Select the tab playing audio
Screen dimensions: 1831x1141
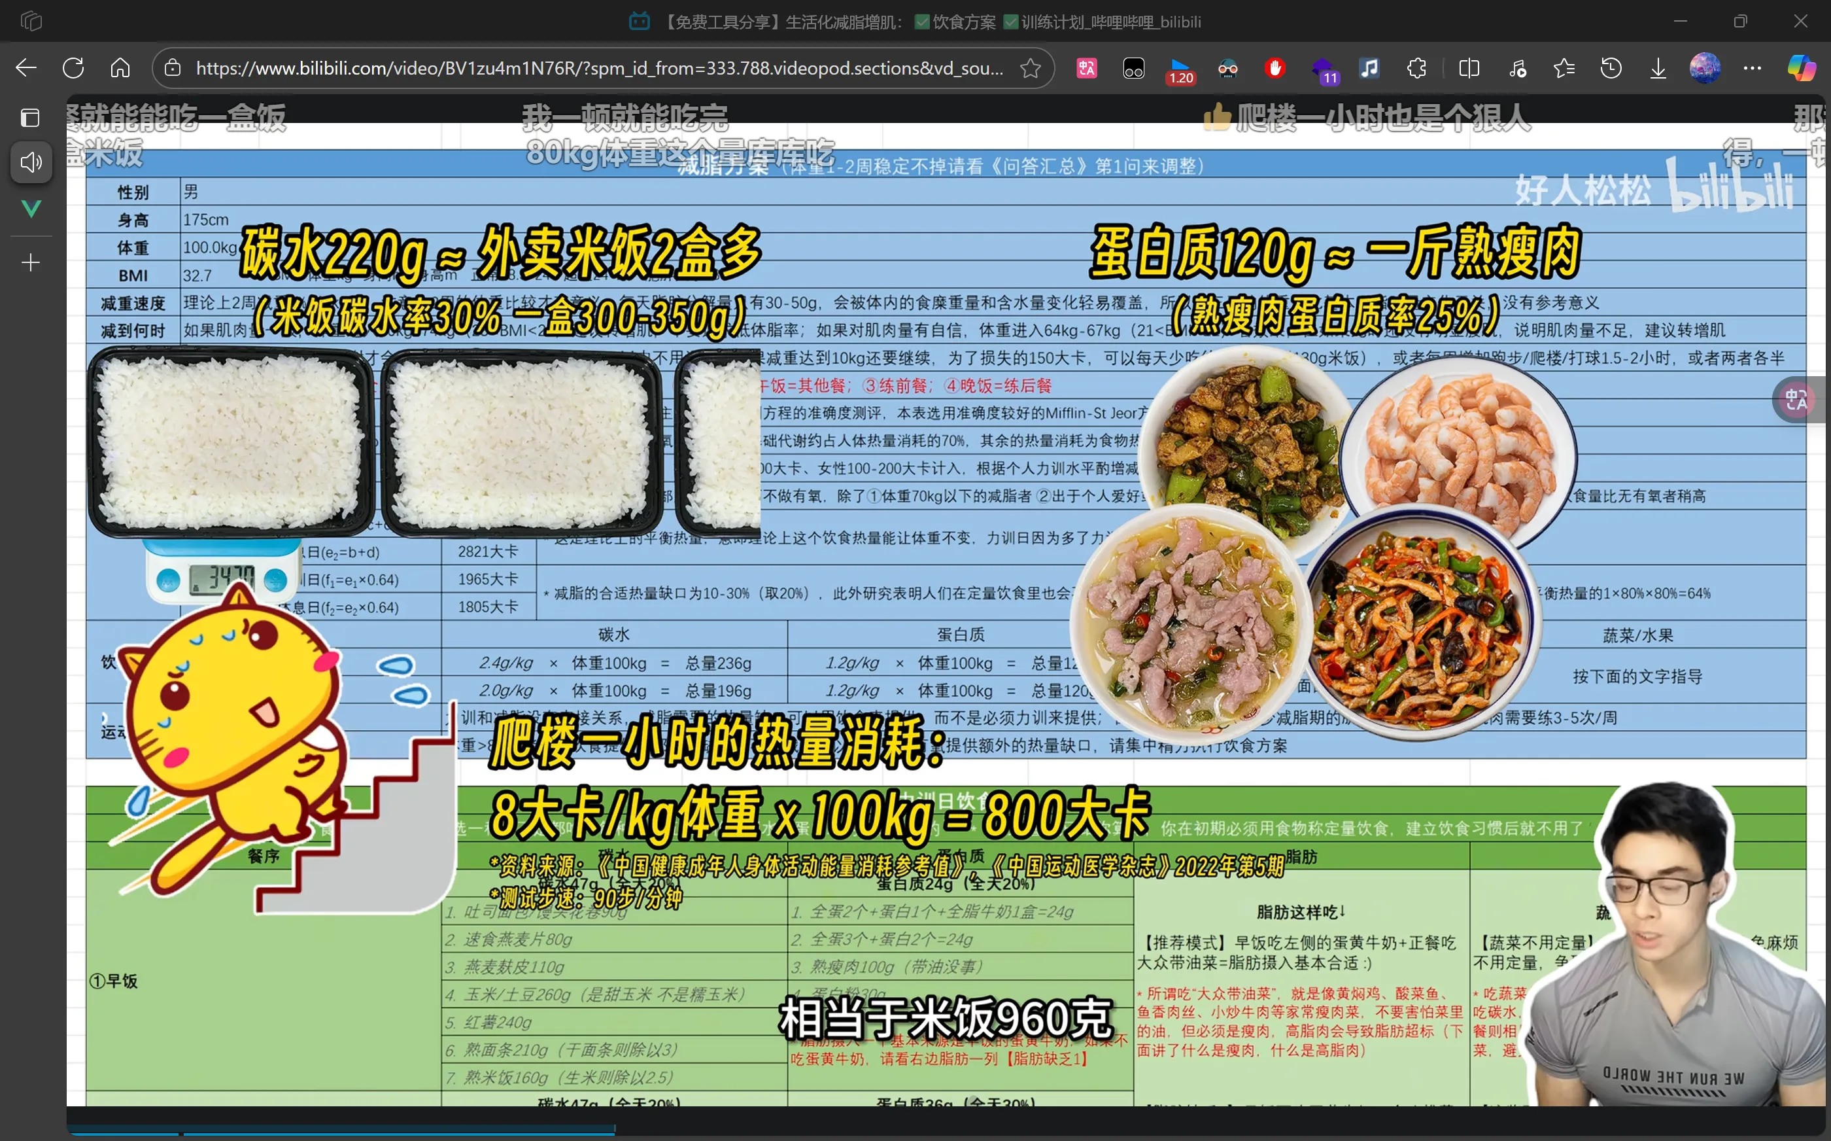click(31, 162)
